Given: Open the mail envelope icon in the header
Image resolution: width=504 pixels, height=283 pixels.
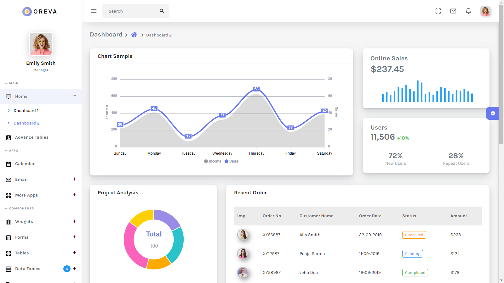Looking at the screenshot, I should coord(453,11).
